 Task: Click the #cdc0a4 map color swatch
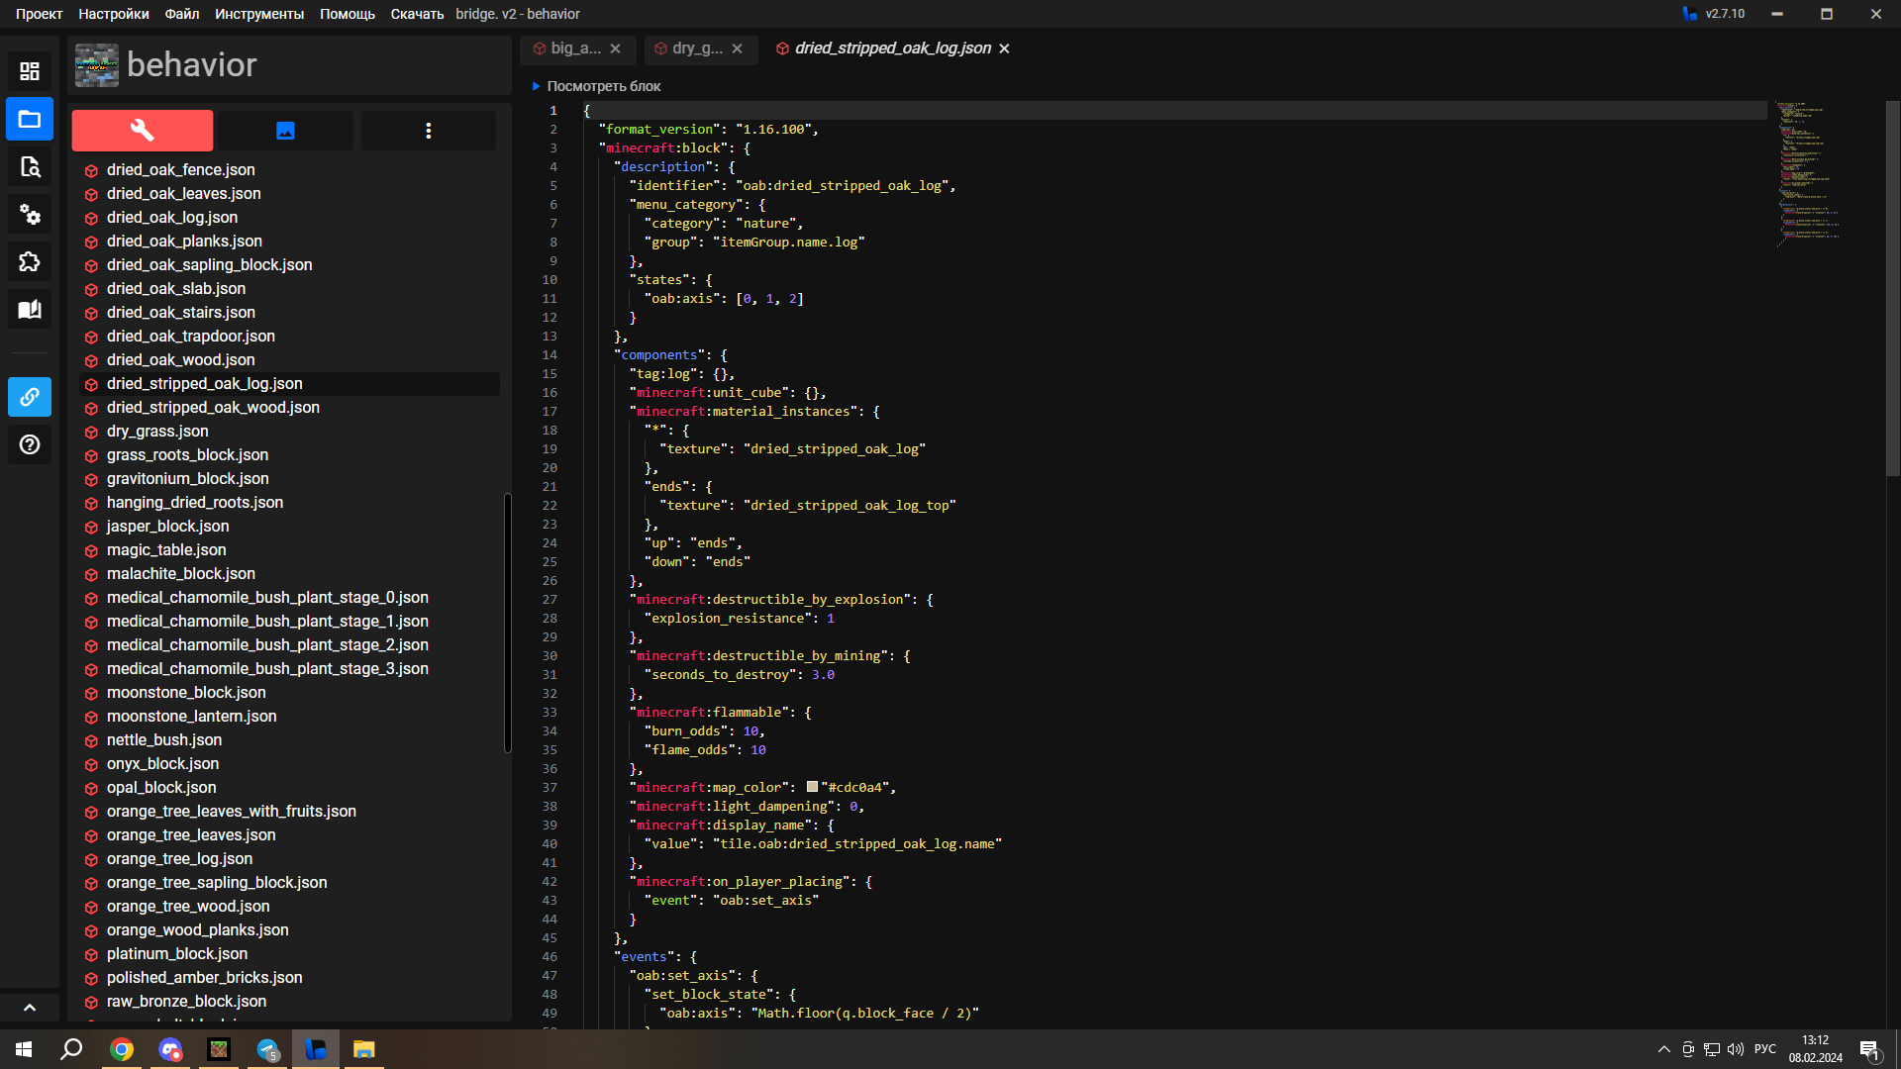coord(812,787)
